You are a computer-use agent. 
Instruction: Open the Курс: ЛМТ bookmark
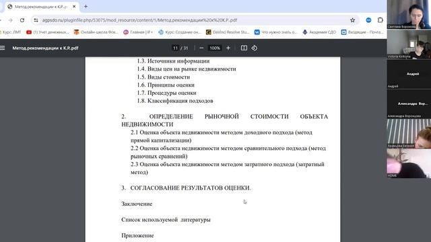click(x=11, y=32)
